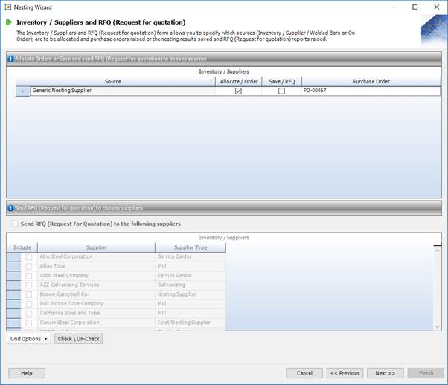Tick the Include box for Atlas Tube

point(29,266)
